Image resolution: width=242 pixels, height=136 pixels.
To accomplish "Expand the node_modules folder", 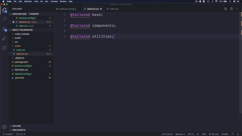I will point(31,34).
